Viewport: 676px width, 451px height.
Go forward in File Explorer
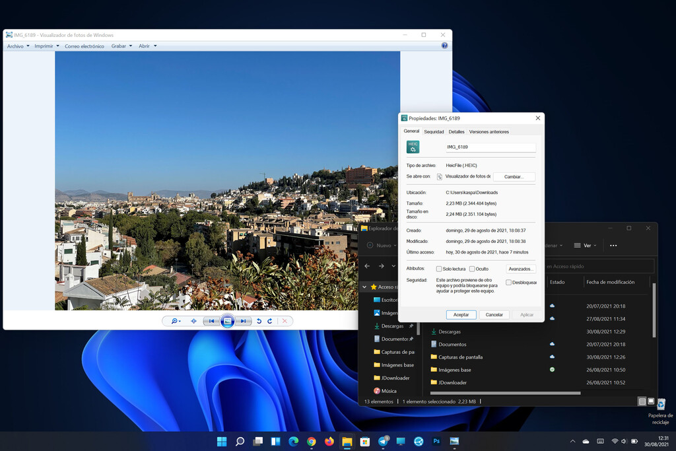(x=381, y=266)
